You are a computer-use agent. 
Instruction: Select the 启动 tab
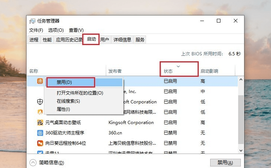[x=91, y=39]
